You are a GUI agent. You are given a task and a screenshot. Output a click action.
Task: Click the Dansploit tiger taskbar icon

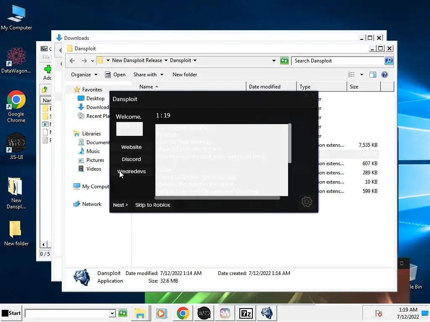tap(267, 313)
